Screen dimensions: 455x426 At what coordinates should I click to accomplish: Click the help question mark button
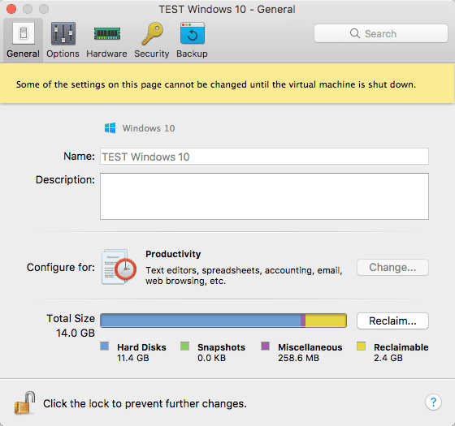(x=433, y=402)
